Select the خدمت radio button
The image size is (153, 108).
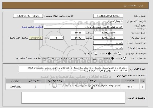(109, 53)
